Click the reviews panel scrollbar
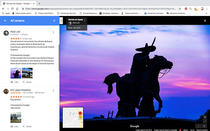This screenshot has width=210, height=131. 59,58
